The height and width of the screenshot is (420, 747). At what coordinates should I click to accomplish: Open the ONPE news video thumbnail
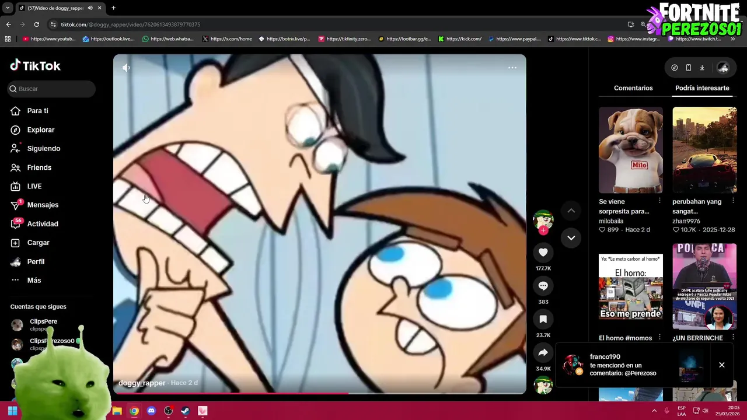click(x=704, y=286)
